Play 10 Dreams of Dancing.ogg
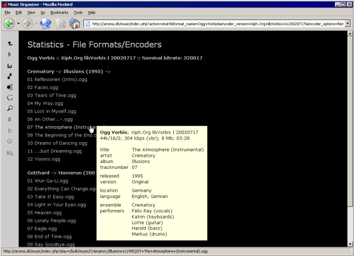This screenshot has width=354, height=256. coord(57,143)
